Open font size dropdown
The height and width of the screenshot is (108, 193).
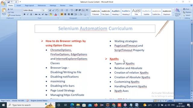click(47, 10)
